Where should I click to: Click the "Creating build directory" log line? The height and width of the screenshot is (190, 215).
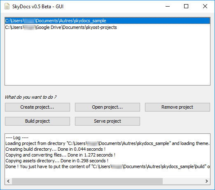(x=55, y=149)
